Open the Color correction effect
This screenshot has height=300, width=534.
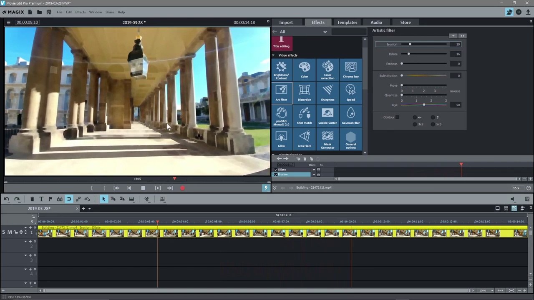(327, 70)
